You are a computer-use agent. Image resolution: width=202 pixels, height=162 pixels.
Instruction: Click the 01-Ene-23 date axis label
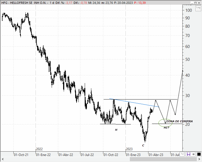133,155
